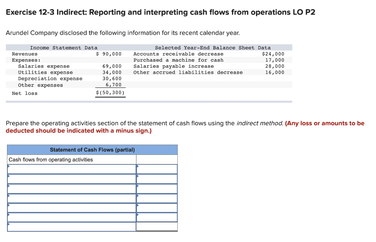This screenshot has height=242, width=376.
Task: Select the amount cell of the first blank row
Action: [x=157, y=169]
